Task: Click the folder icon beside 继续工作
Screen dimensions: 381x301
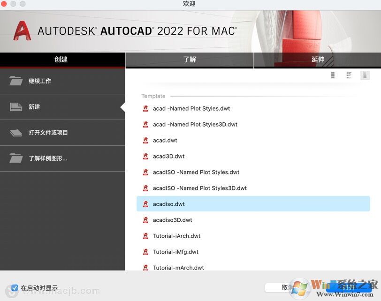Action: coord(16,81)
